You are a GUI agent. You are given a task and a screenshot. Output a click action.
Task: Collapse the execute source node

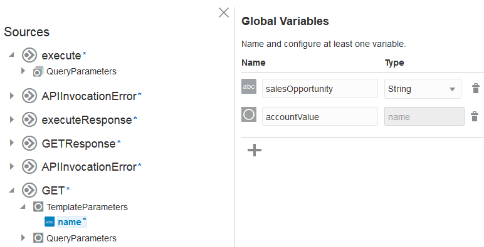click(12, 55)
